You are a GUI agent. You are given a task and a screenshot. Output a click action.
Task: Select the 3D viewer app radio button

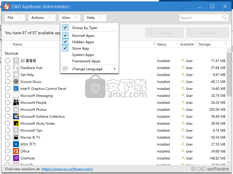coord(8,61)
